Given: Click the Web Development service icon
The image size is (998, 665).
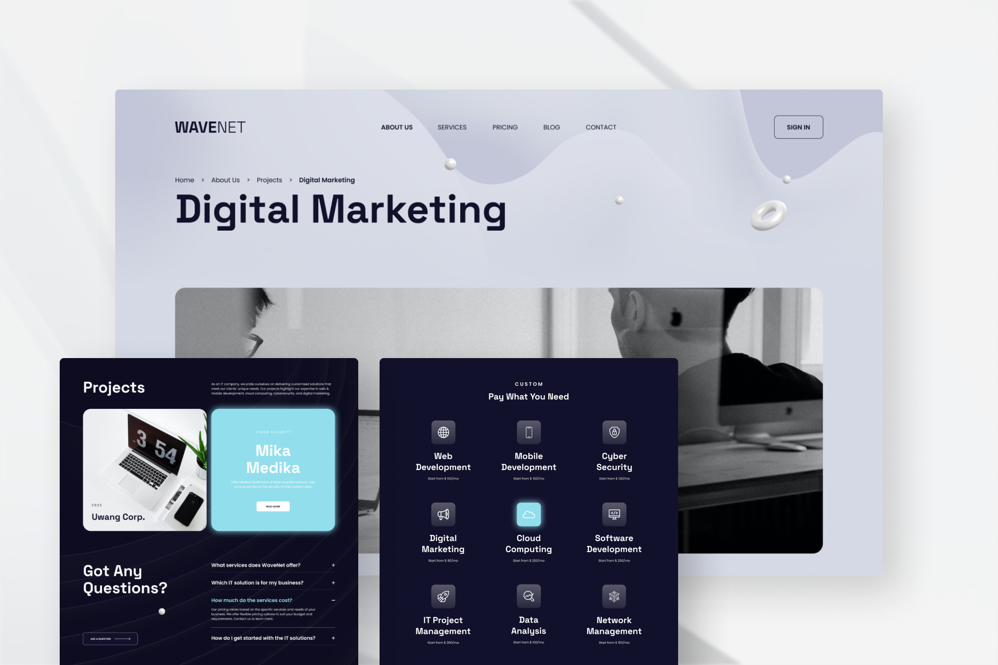Looking at the screenshot, I should tap(443, 432).
